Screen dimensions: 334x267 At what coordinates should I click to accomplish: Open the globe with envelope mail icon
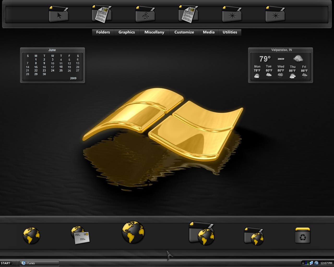pos(80,235)
